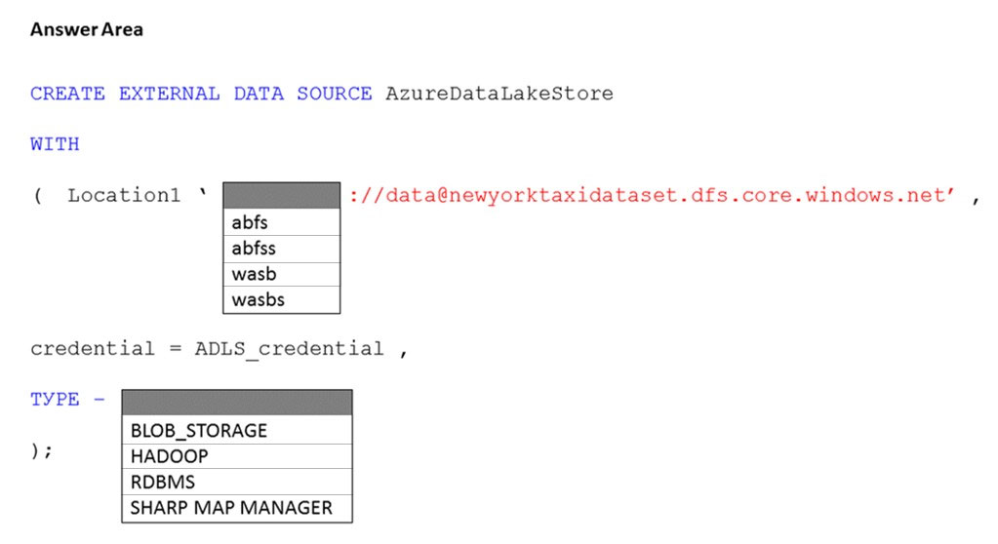Click the WITH keyword

(55, 143)
